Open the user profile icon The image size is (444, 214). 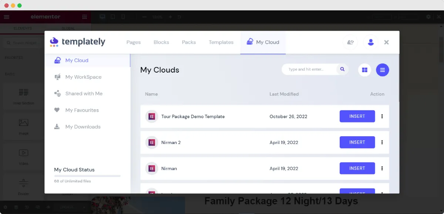tap(370, 42)
